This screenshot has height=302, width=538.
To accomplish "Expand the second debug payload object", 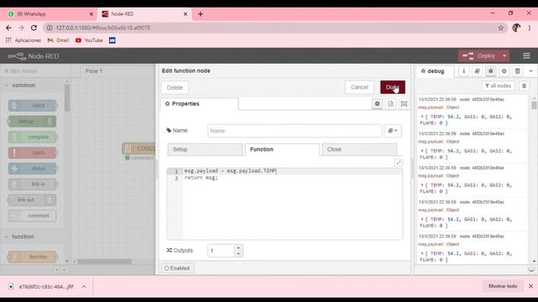I will pos(422,151).
